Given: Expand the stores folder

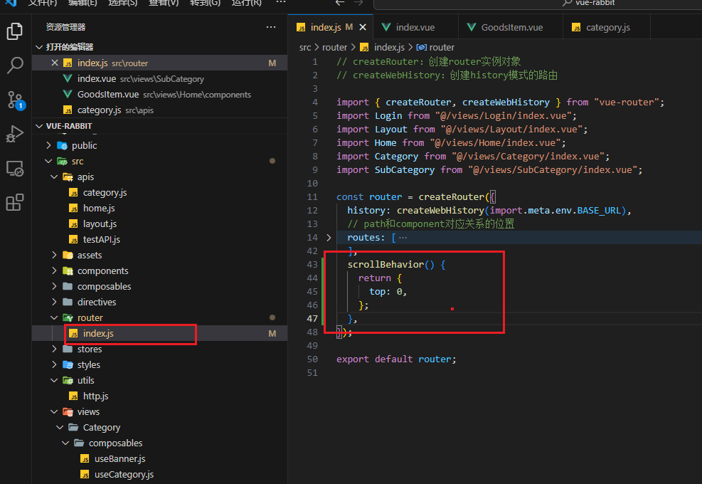Looking at the screenshot, I should tap(89, 349).
